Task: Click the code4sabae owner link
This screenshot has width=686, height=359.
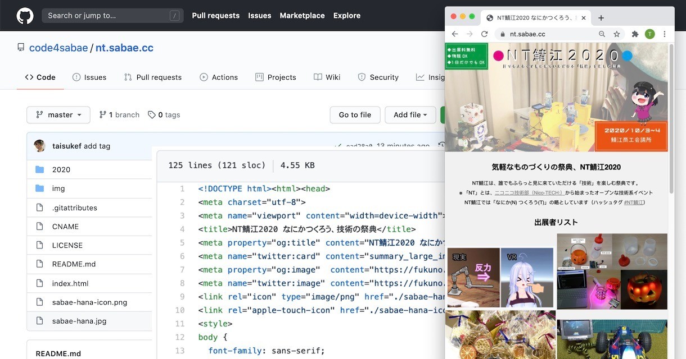Action: point(58,48)
